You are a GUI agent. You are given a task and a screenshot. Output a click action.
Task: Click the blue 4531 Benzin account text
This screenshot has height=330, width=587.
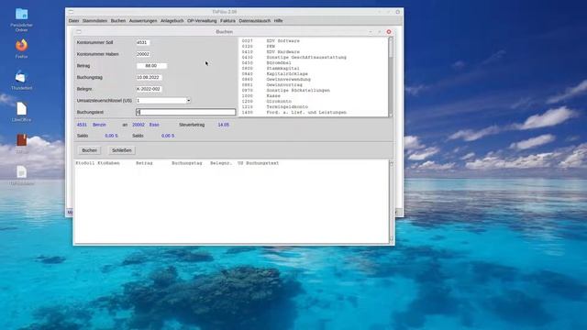(92, 125)
